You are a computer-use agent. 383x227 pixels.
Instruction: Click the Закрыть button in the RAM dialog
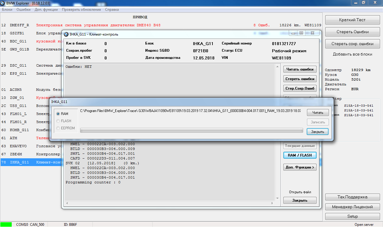tap(318, 131)
